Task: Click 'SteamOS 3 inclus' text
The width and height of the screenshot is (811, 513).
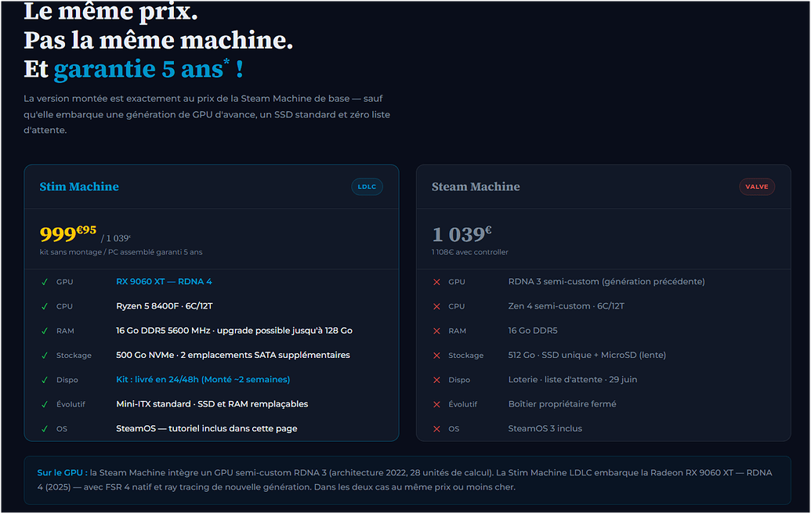Action: [x=545, y=428]
